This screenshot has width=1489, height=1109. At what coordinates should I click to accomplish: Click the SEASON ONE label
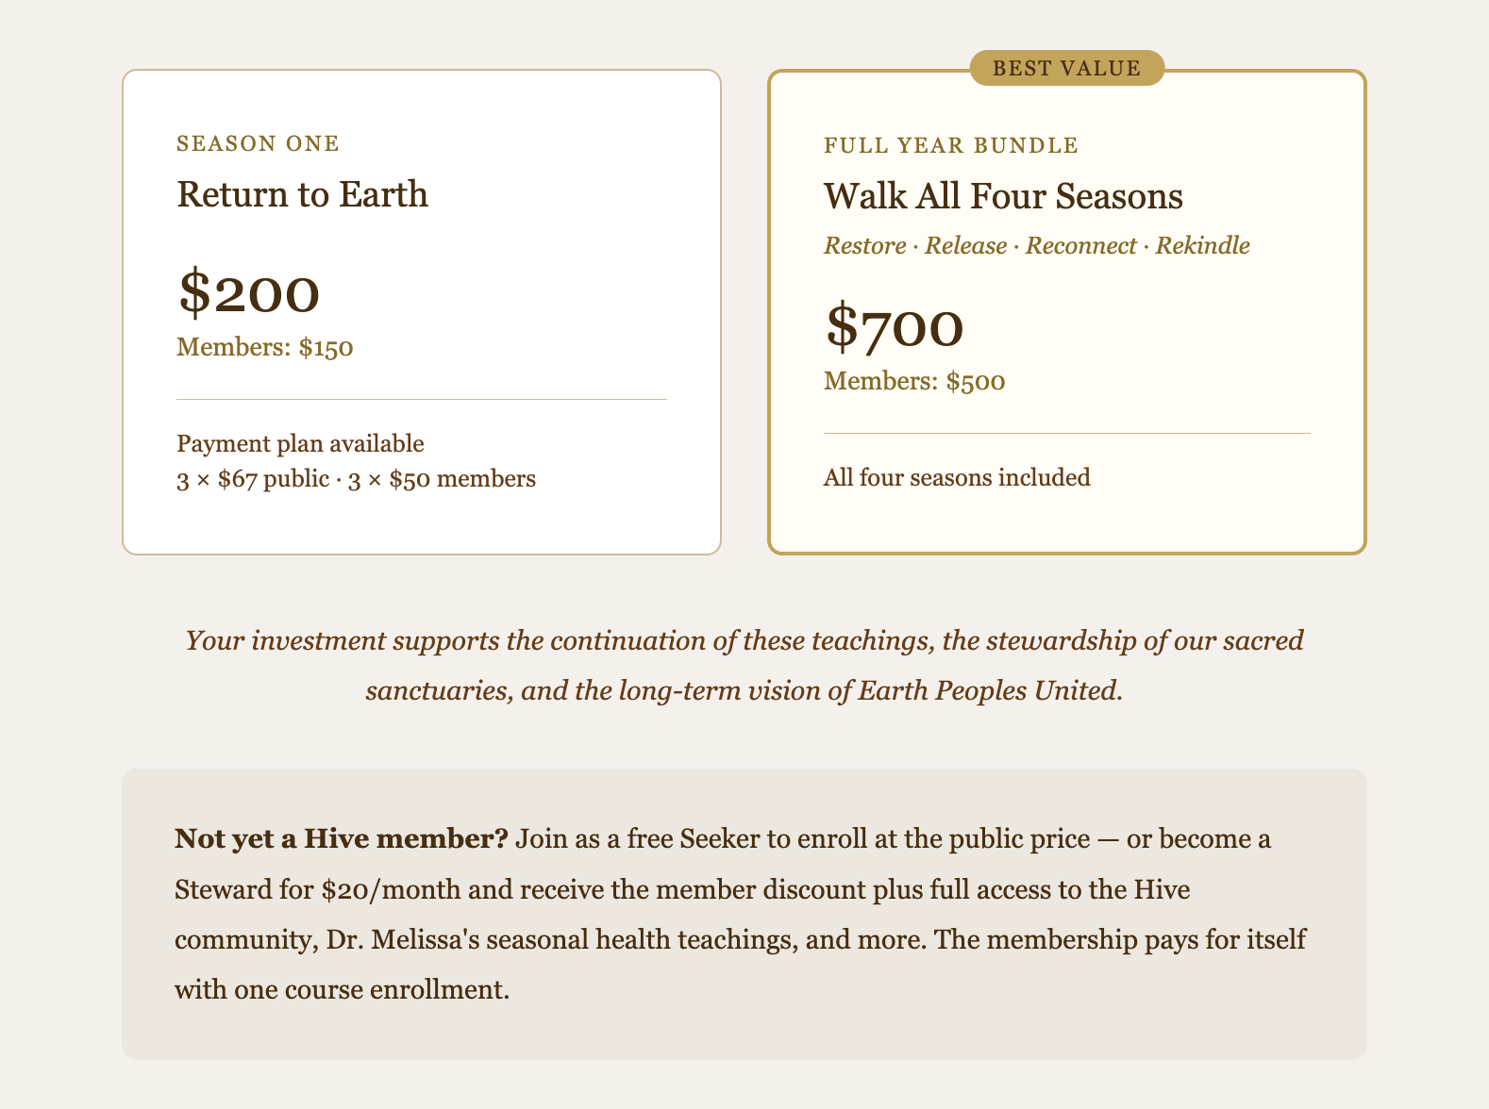(x=258, y=143)
